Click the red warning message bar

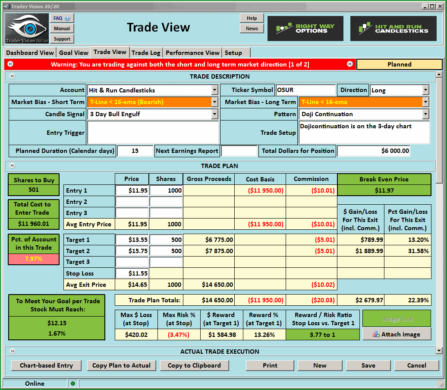click(180, 64)
